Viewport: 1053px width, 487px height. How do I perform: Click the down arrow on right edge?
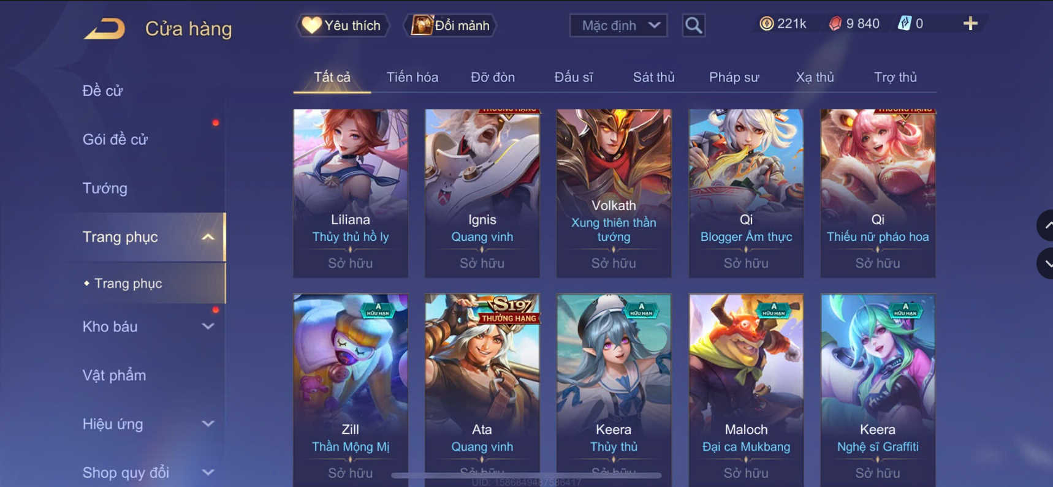[1046, 263]
